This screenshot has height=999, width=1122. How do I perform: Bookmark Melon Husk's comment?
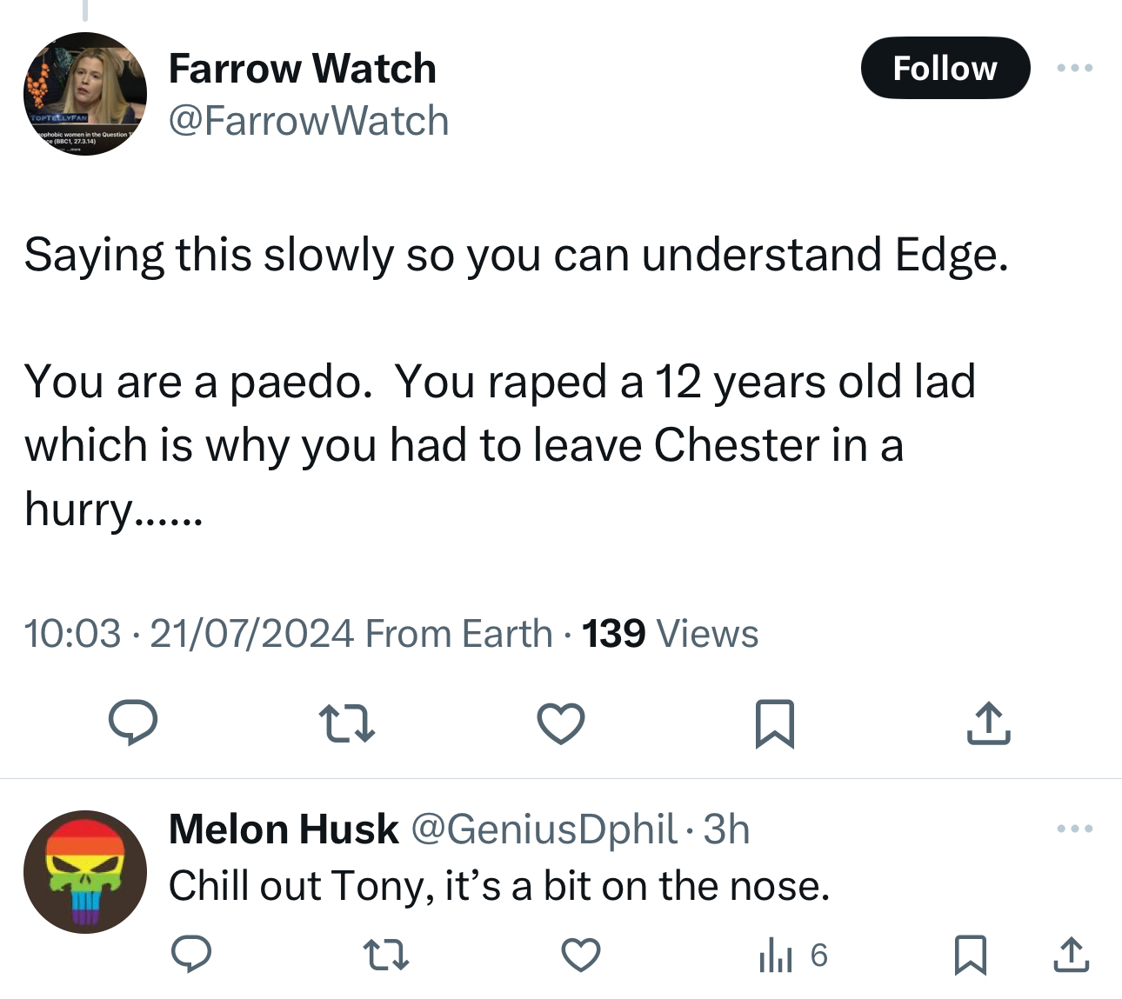tap(971, 955)
